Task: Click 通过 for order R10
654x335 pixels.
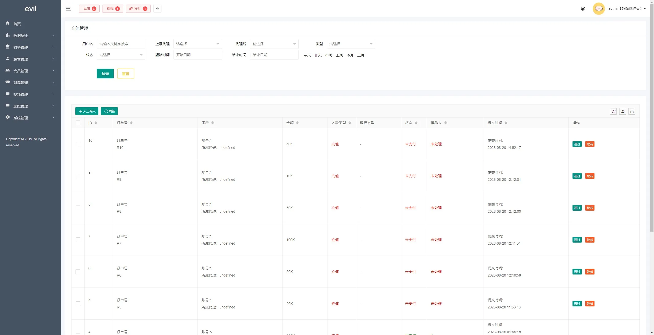Action: tap(577, 144)
